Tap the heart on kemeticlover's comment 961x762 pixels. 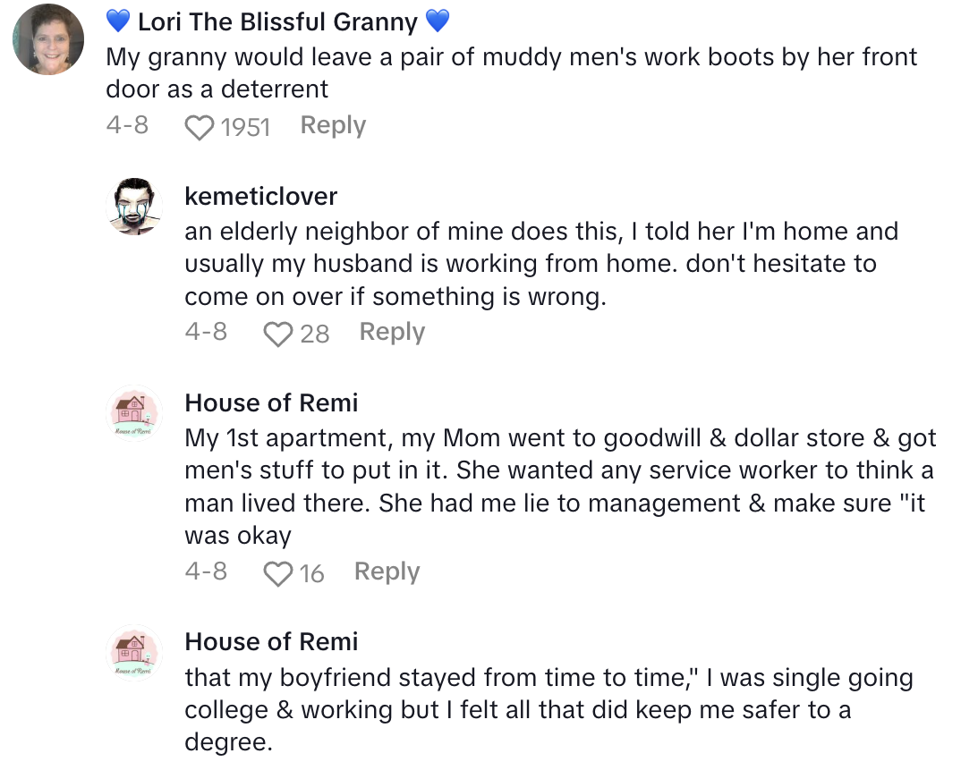point(278,334)
